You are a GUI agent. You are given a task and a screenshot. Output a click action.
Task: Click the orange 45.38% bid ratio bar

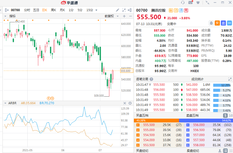[x=156, y=120]
